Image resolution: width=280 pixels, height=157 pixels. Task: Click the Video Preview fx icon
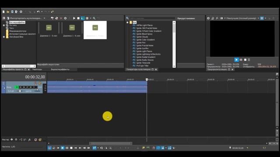(217, 18)
